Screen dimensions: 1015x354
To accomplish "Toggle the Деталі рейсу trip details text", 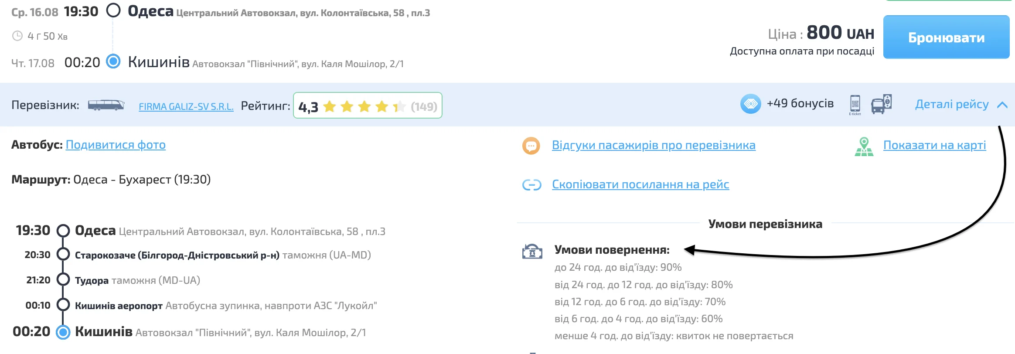I will tap(951, 105).
